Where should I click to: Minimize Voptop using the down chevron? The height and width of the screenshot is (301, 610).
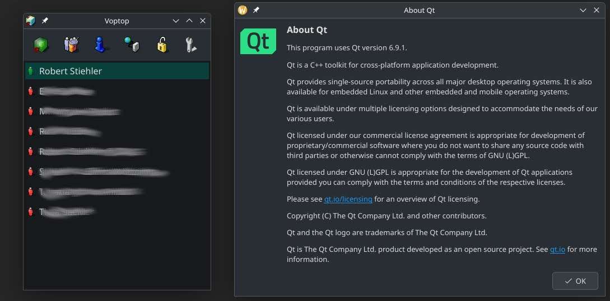coord(176,21)
